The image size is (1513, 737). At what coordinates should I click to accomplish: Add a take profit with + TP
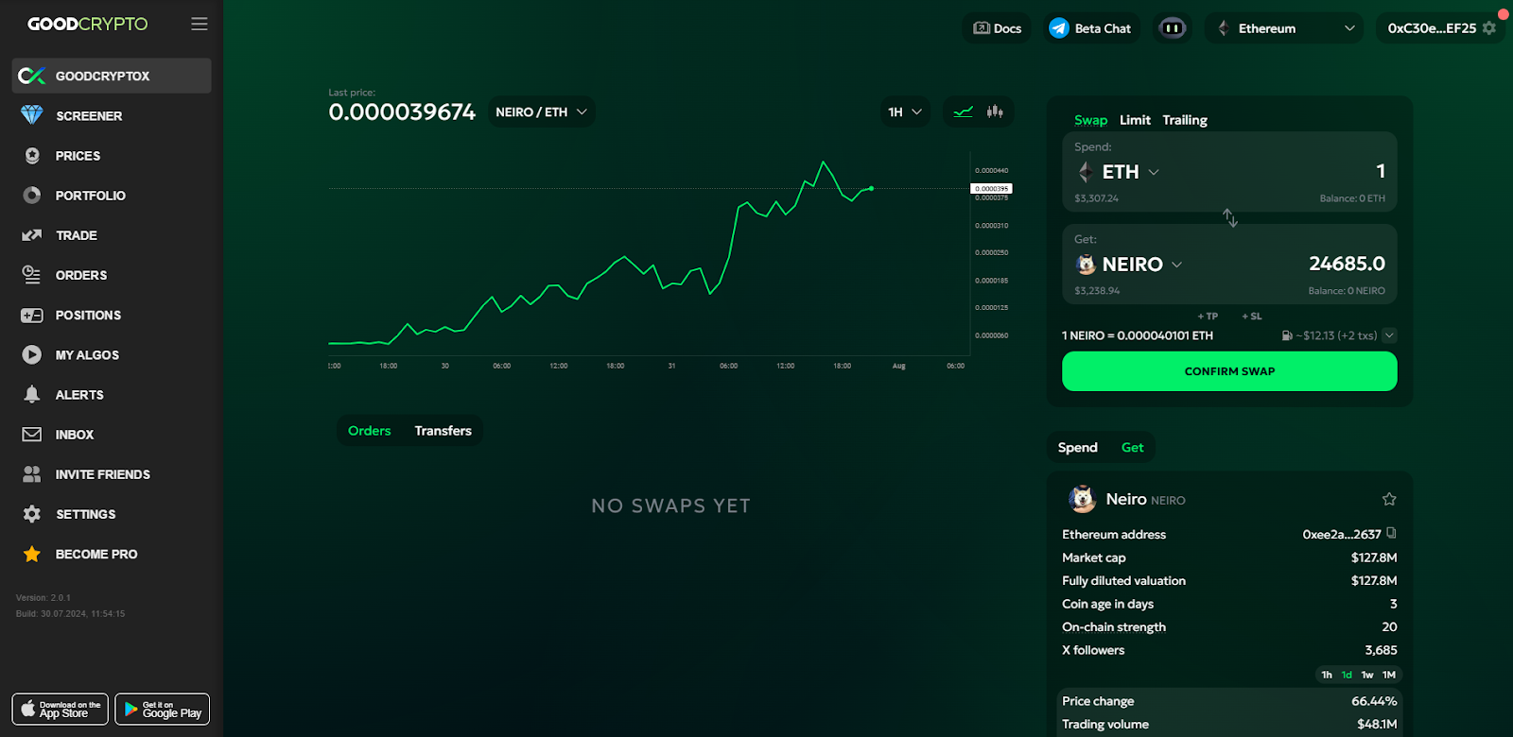(x=1208, y=317)
